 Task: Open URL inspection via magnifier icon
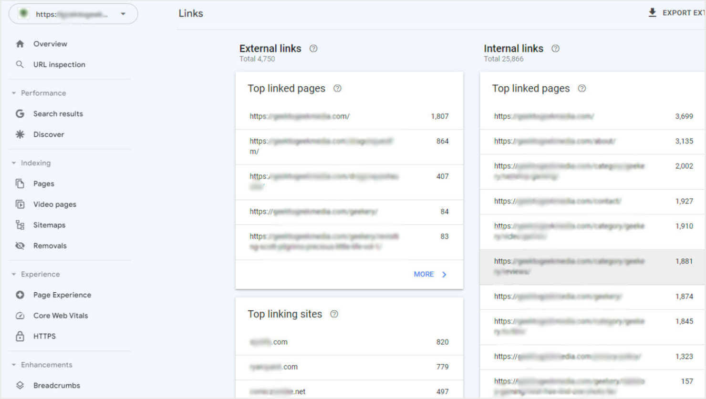click(20, 64)
